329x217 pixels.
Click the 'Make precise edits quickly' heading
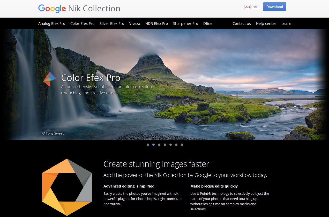(214, 186)
